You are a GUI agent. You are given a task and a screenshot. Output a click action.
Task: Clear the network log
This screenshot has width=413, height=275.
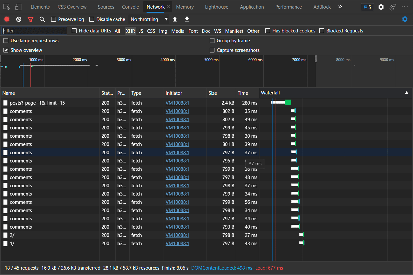click(19, 19)
